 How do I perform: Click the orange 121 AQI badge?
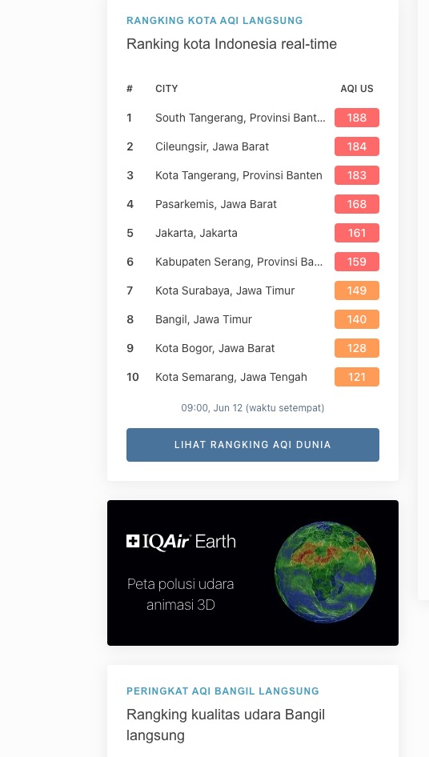point(356,377)
